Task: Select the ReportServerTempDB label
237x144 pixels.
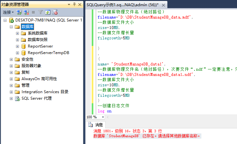Action: (48, 53)
